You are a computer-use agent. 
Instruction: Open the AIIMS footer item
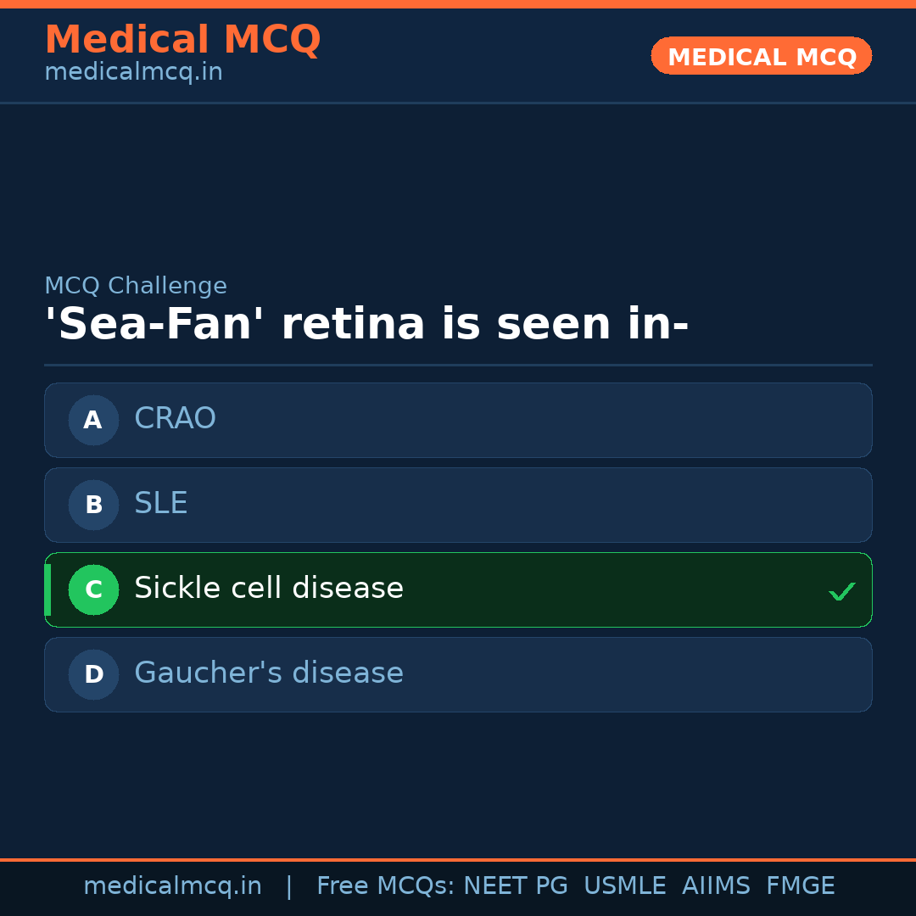click(716, 886)
